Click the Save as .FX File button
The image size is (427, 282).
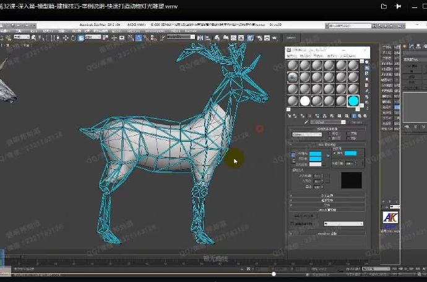(x=304, y=216)
